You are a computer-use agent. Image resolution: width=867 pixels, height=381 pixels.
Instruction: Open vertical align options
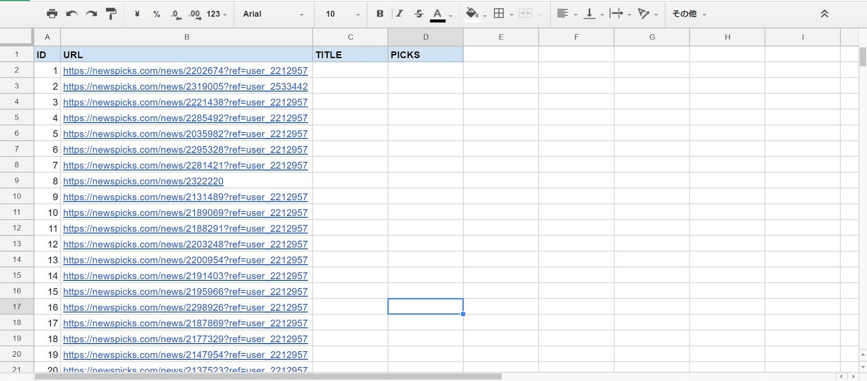pos(590,14)
